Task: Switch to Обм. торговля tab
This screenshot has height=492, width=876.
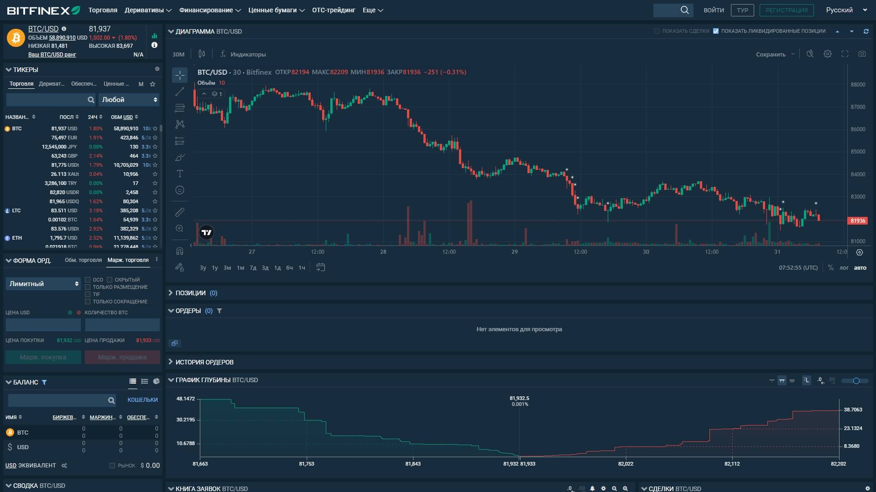Action: pyautogui.click(x=83, y=260)
